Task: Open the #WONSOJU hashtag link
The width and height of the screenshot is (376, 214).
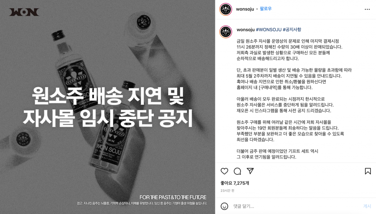Action: click(268, 30)
